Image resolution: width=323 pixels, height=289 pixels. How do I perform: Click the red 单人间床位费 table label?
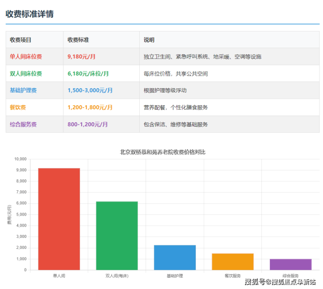(26, 57)
